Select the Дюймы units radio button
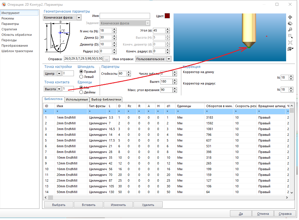The width and height of the screenshot is (299, 220). 81,92
